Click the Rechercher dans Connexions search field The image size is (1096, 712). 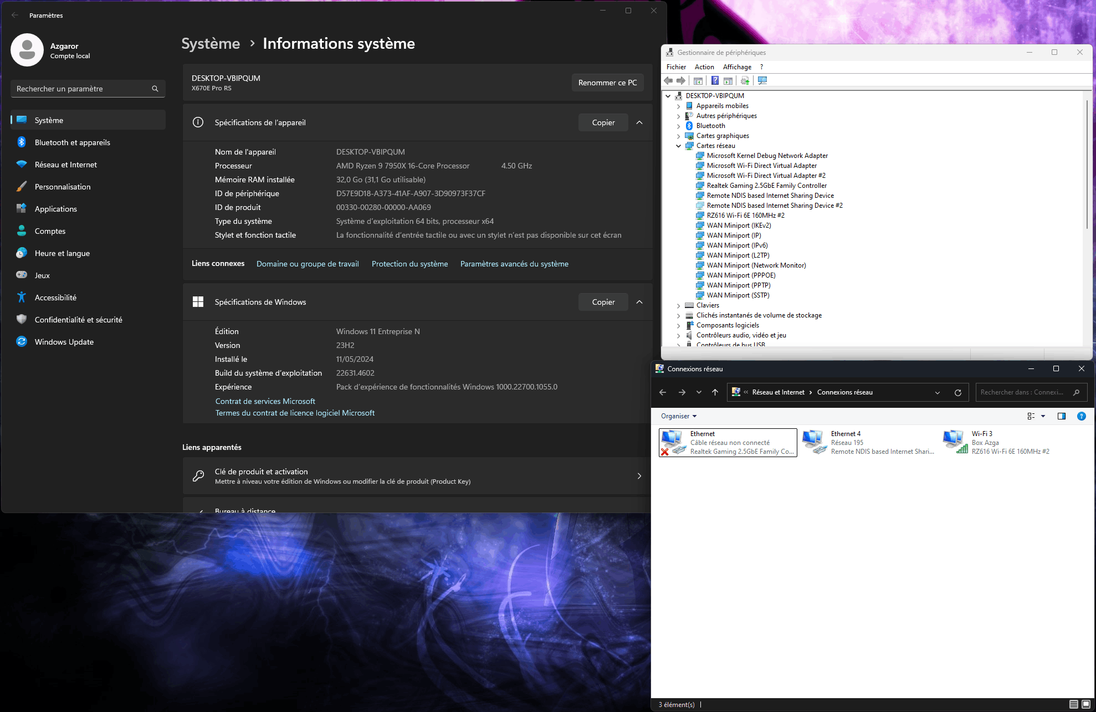pyautogui.click(x=1031, y=392)
